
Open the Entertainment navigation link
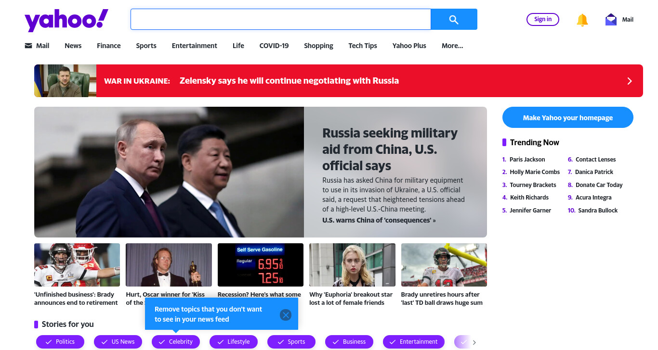click(x=195, y=46)
